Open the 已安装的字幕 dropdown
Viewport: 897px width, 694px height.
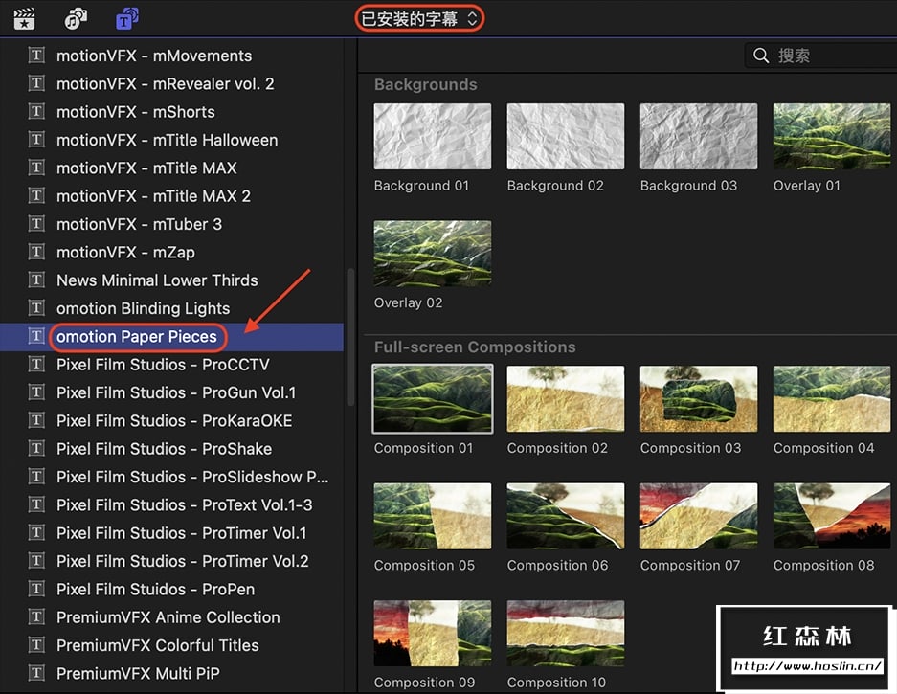(419, 19)
